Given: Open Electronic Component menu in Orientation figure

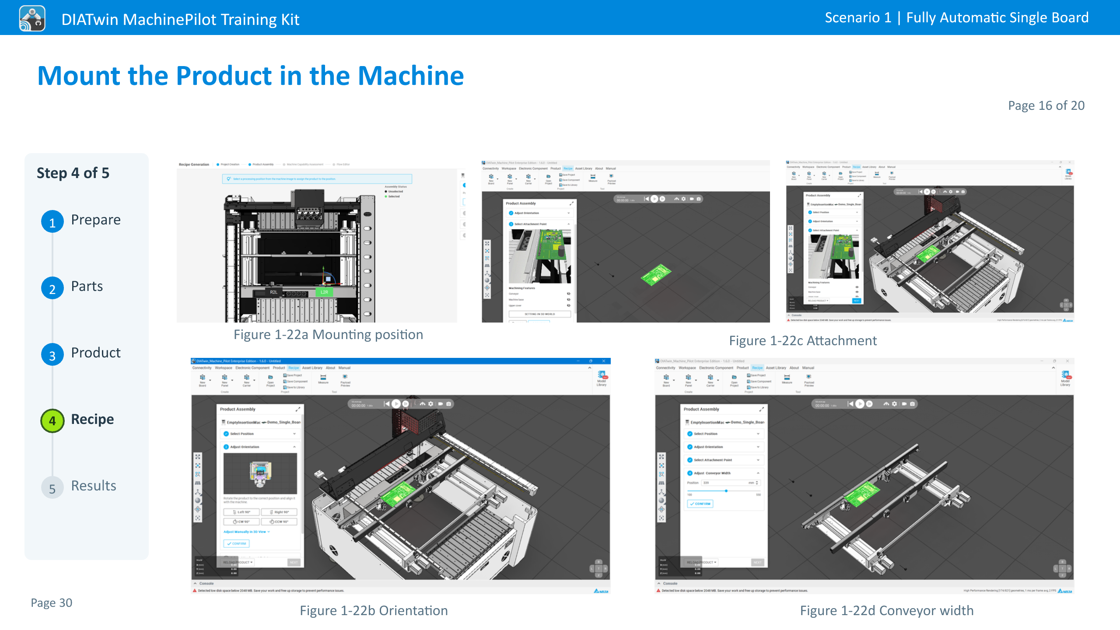Looking at the screenshot, I should 252,368.
